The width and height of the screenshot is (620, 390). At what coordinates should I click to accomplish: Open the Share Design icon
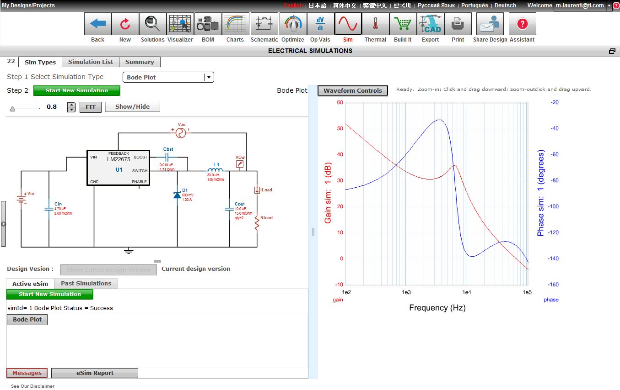tap(490, 24)
